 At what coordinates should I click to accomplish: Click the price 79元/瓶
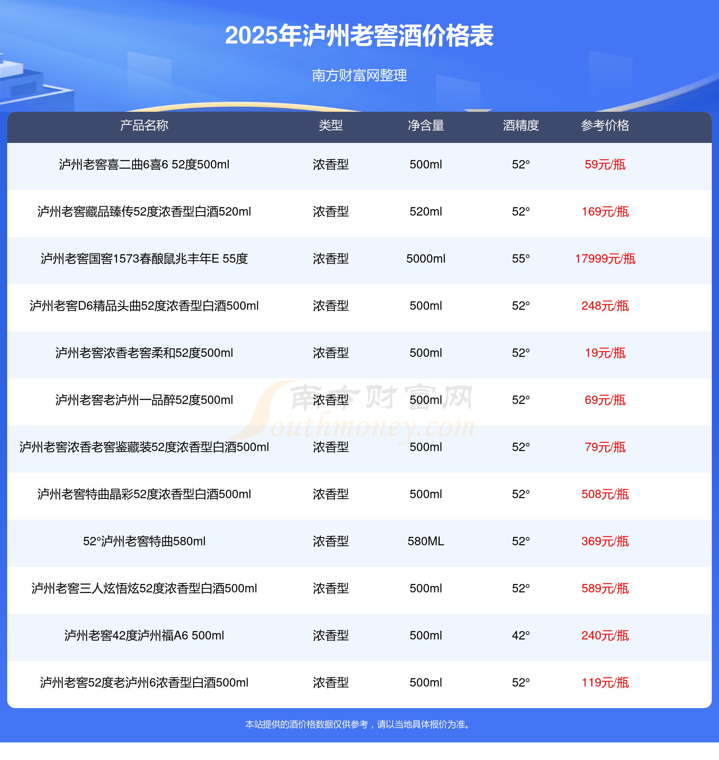click(x=605, y=447)
